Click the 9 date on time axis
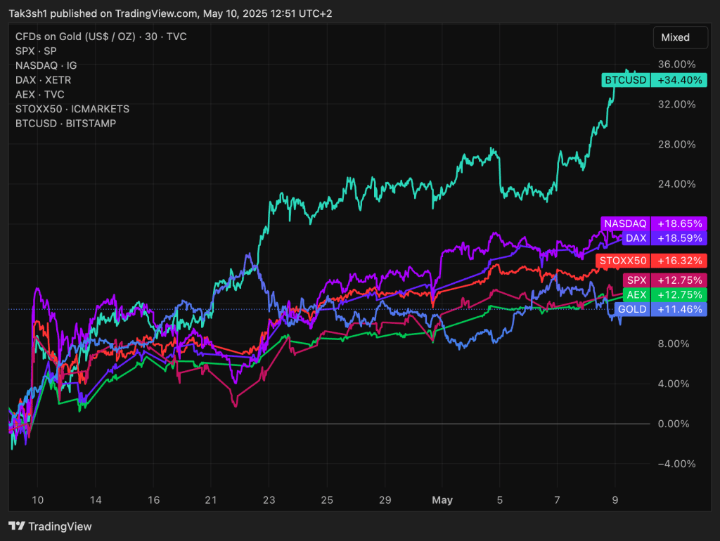The width and height of the screenshot is (720, 541). [x=615, y=500]
